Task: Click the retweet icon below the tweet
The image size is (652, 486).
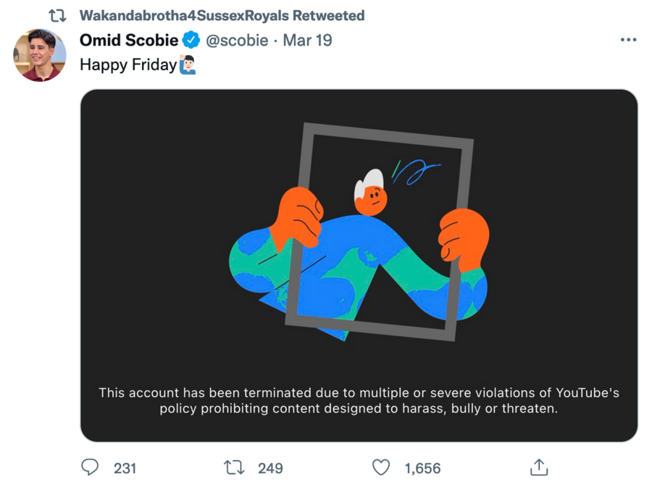Action: pos(234,467)
